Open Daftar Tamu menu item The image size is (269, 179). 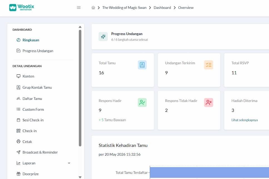(32, 99)
